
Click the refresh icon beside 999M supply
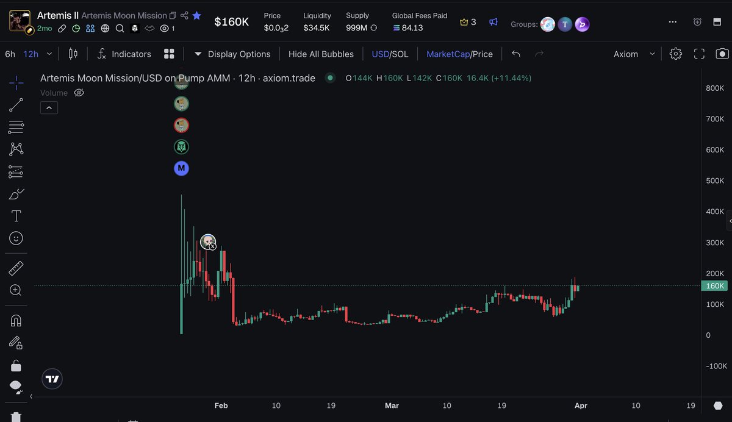pyautogui.click(x=373, y=28)
